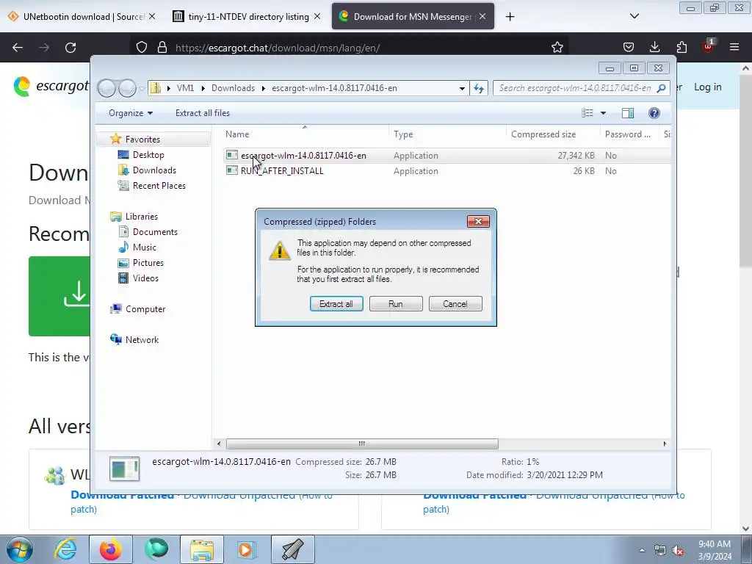Click Windows Explorer taskbar icon
752x564 pixels.
pos(202,549)
